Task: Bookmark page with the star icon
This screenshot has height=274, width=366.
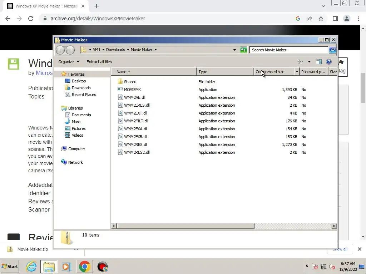Action: coord(321,19)
